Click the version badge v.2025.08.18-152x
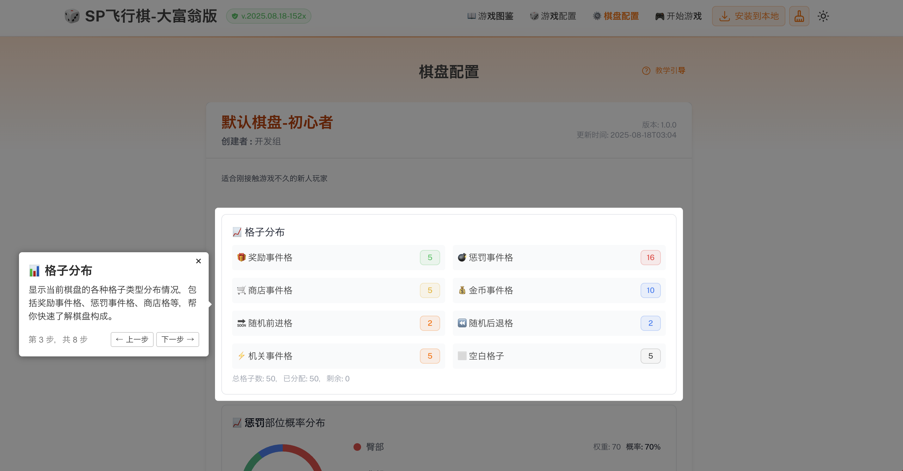This screenshot has height=471, width=903. (268, 16)
